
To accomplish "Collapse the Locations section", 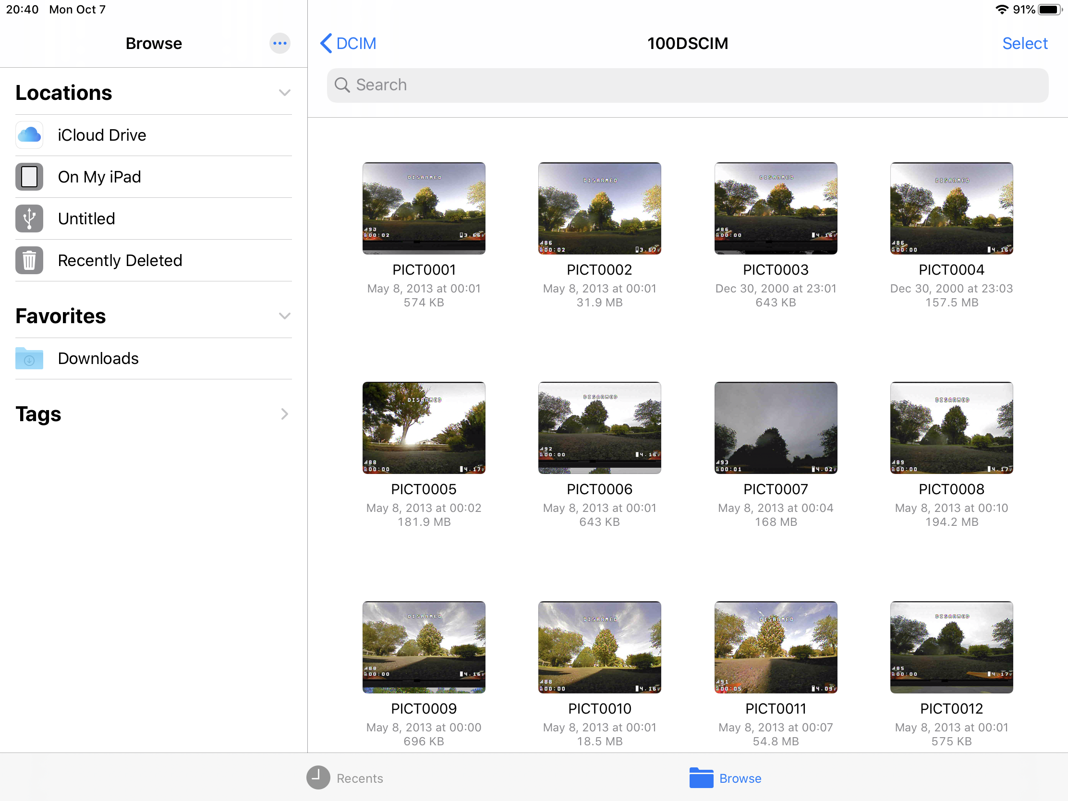I will click(284, 93).
